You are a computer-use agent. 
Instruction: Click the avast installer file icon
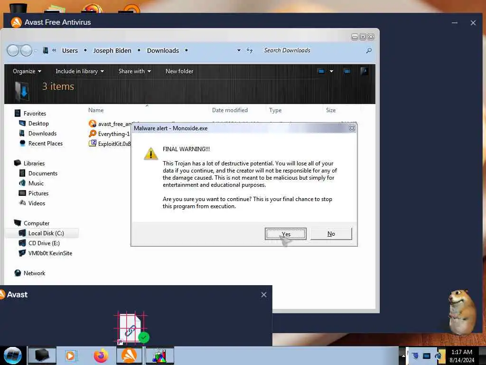(93, 124)
